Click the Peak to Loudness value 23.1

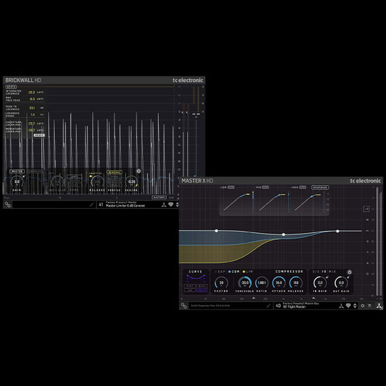(x=32, y=108)
